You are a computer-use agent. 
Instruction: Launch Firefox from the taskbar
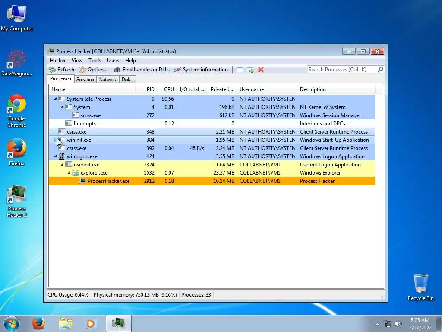tap(38, 323)
